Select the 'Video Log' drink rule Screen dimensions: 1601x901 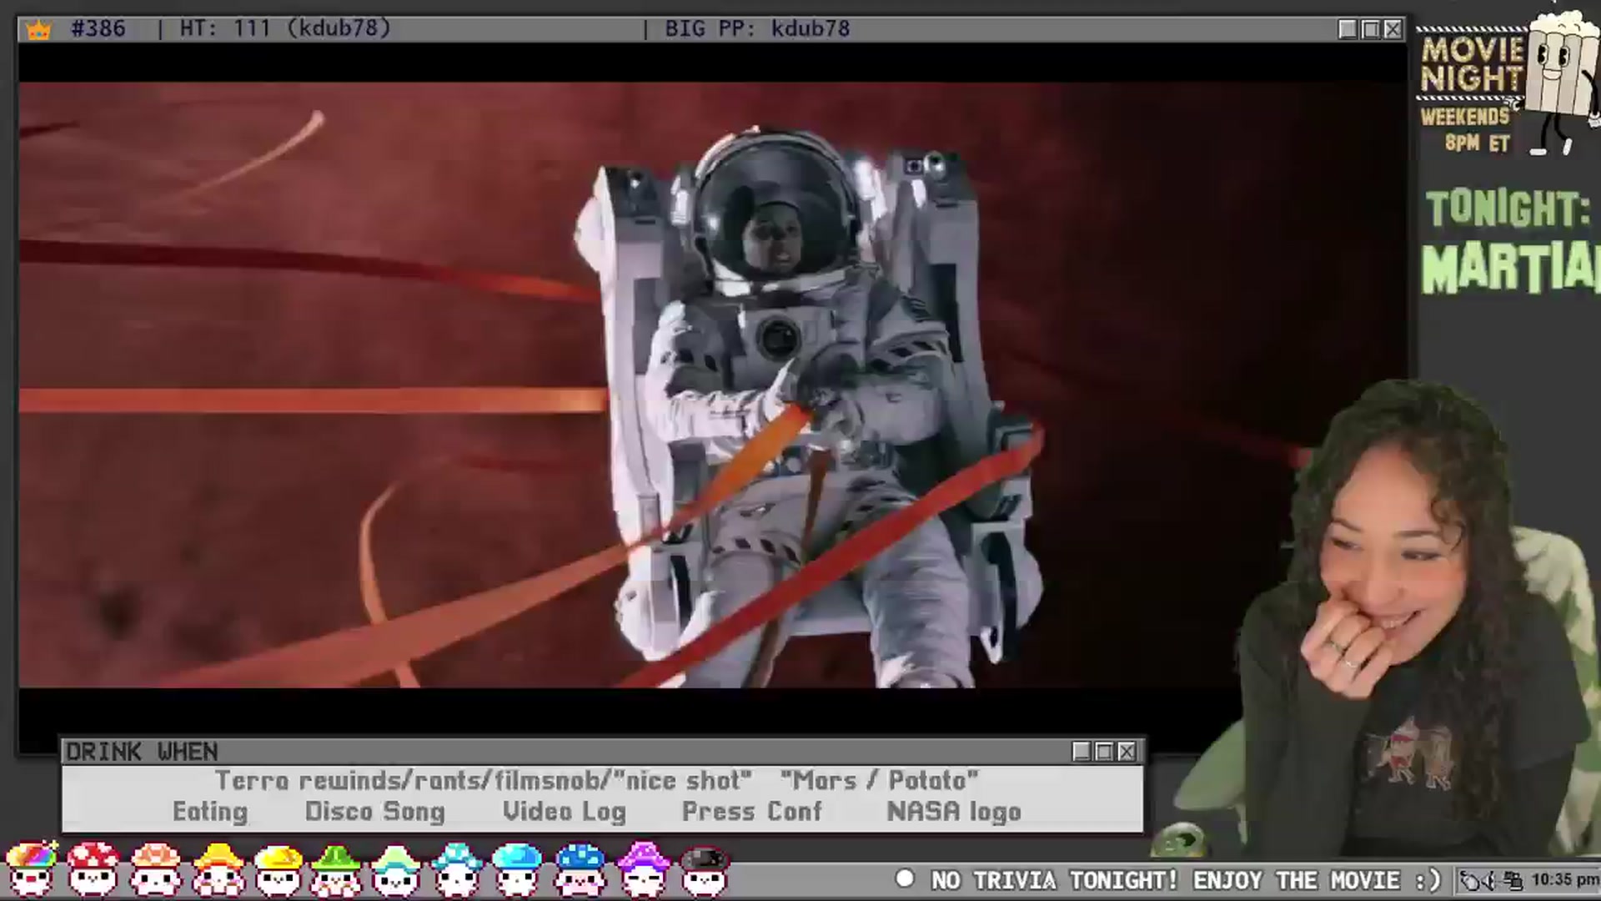pyautogui.click(x=564, y=812)
